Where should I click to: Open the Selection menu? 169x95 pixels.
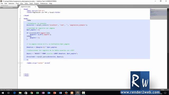coord(11,3)
